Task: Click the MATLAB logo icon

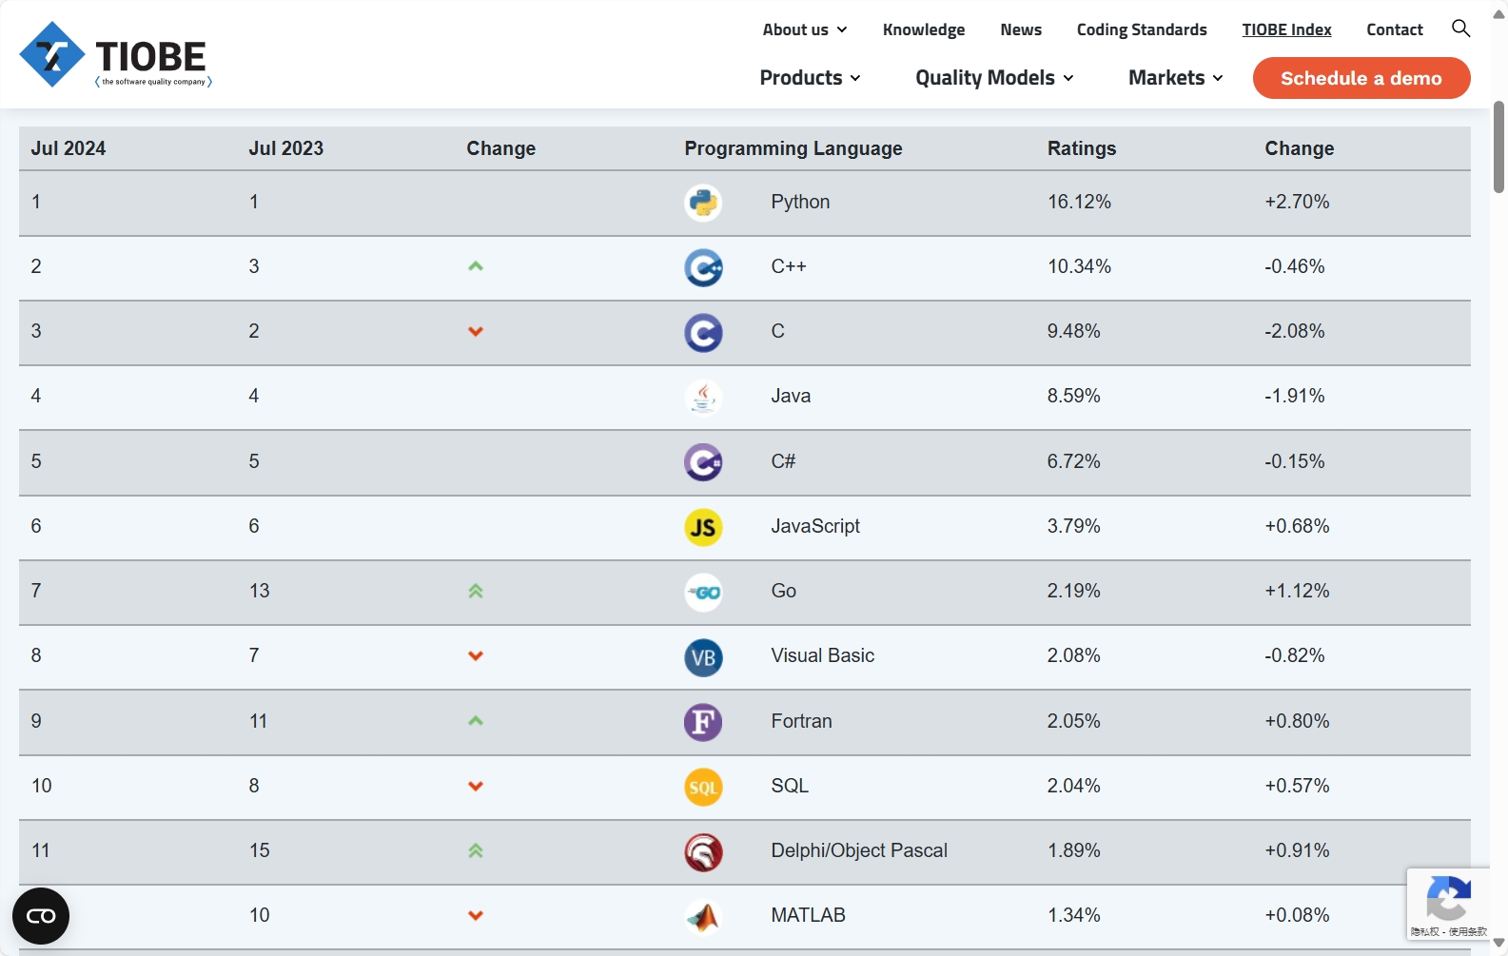Action: point(703,917)
